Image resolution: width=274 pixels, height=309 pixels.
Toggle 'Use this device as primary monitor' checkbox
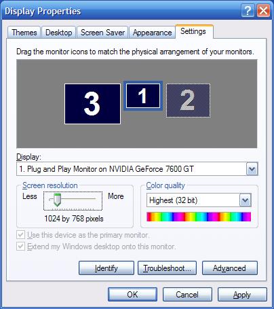tap(20, 235)
